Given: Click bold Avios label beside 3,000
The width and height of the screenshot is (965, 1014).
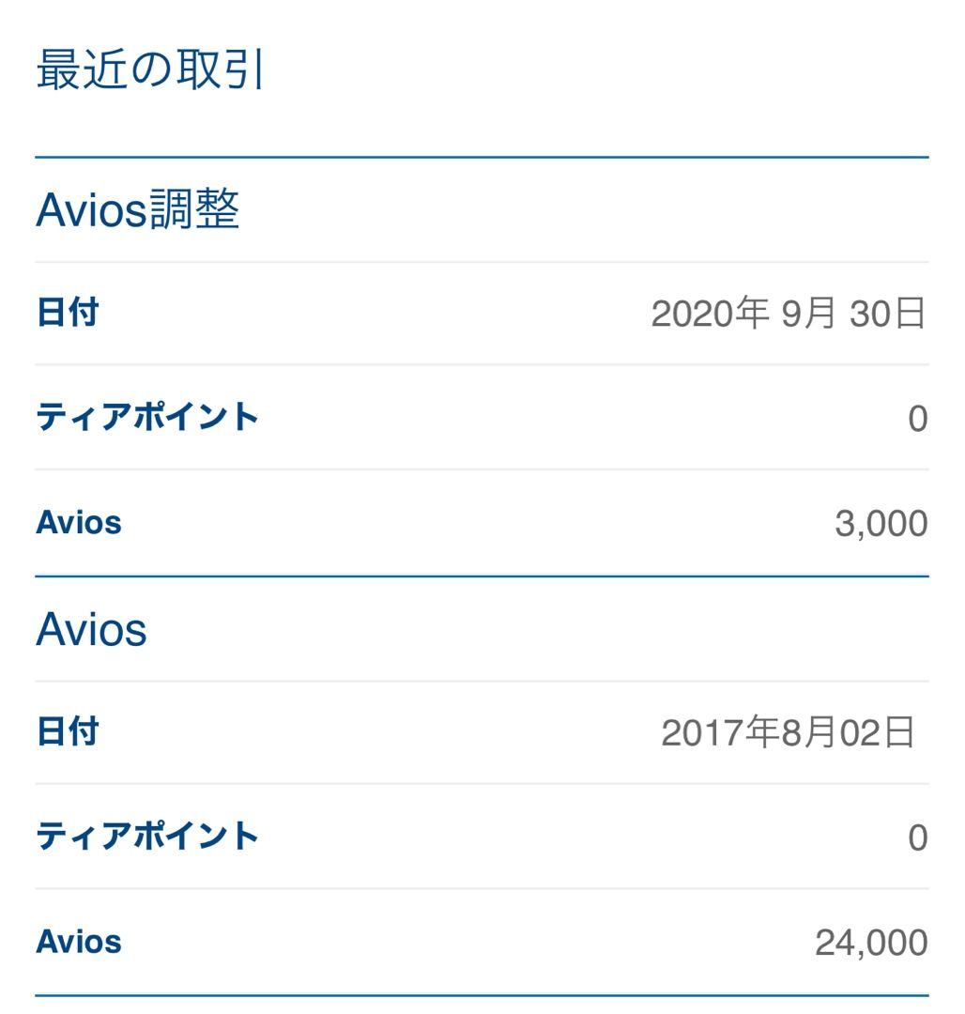Looking at the screenshot, I should pyautogui.click(x=79, y=523).
